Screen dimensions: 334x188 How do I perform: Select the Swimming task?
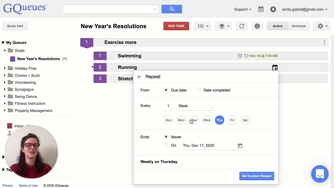point(211,56)
